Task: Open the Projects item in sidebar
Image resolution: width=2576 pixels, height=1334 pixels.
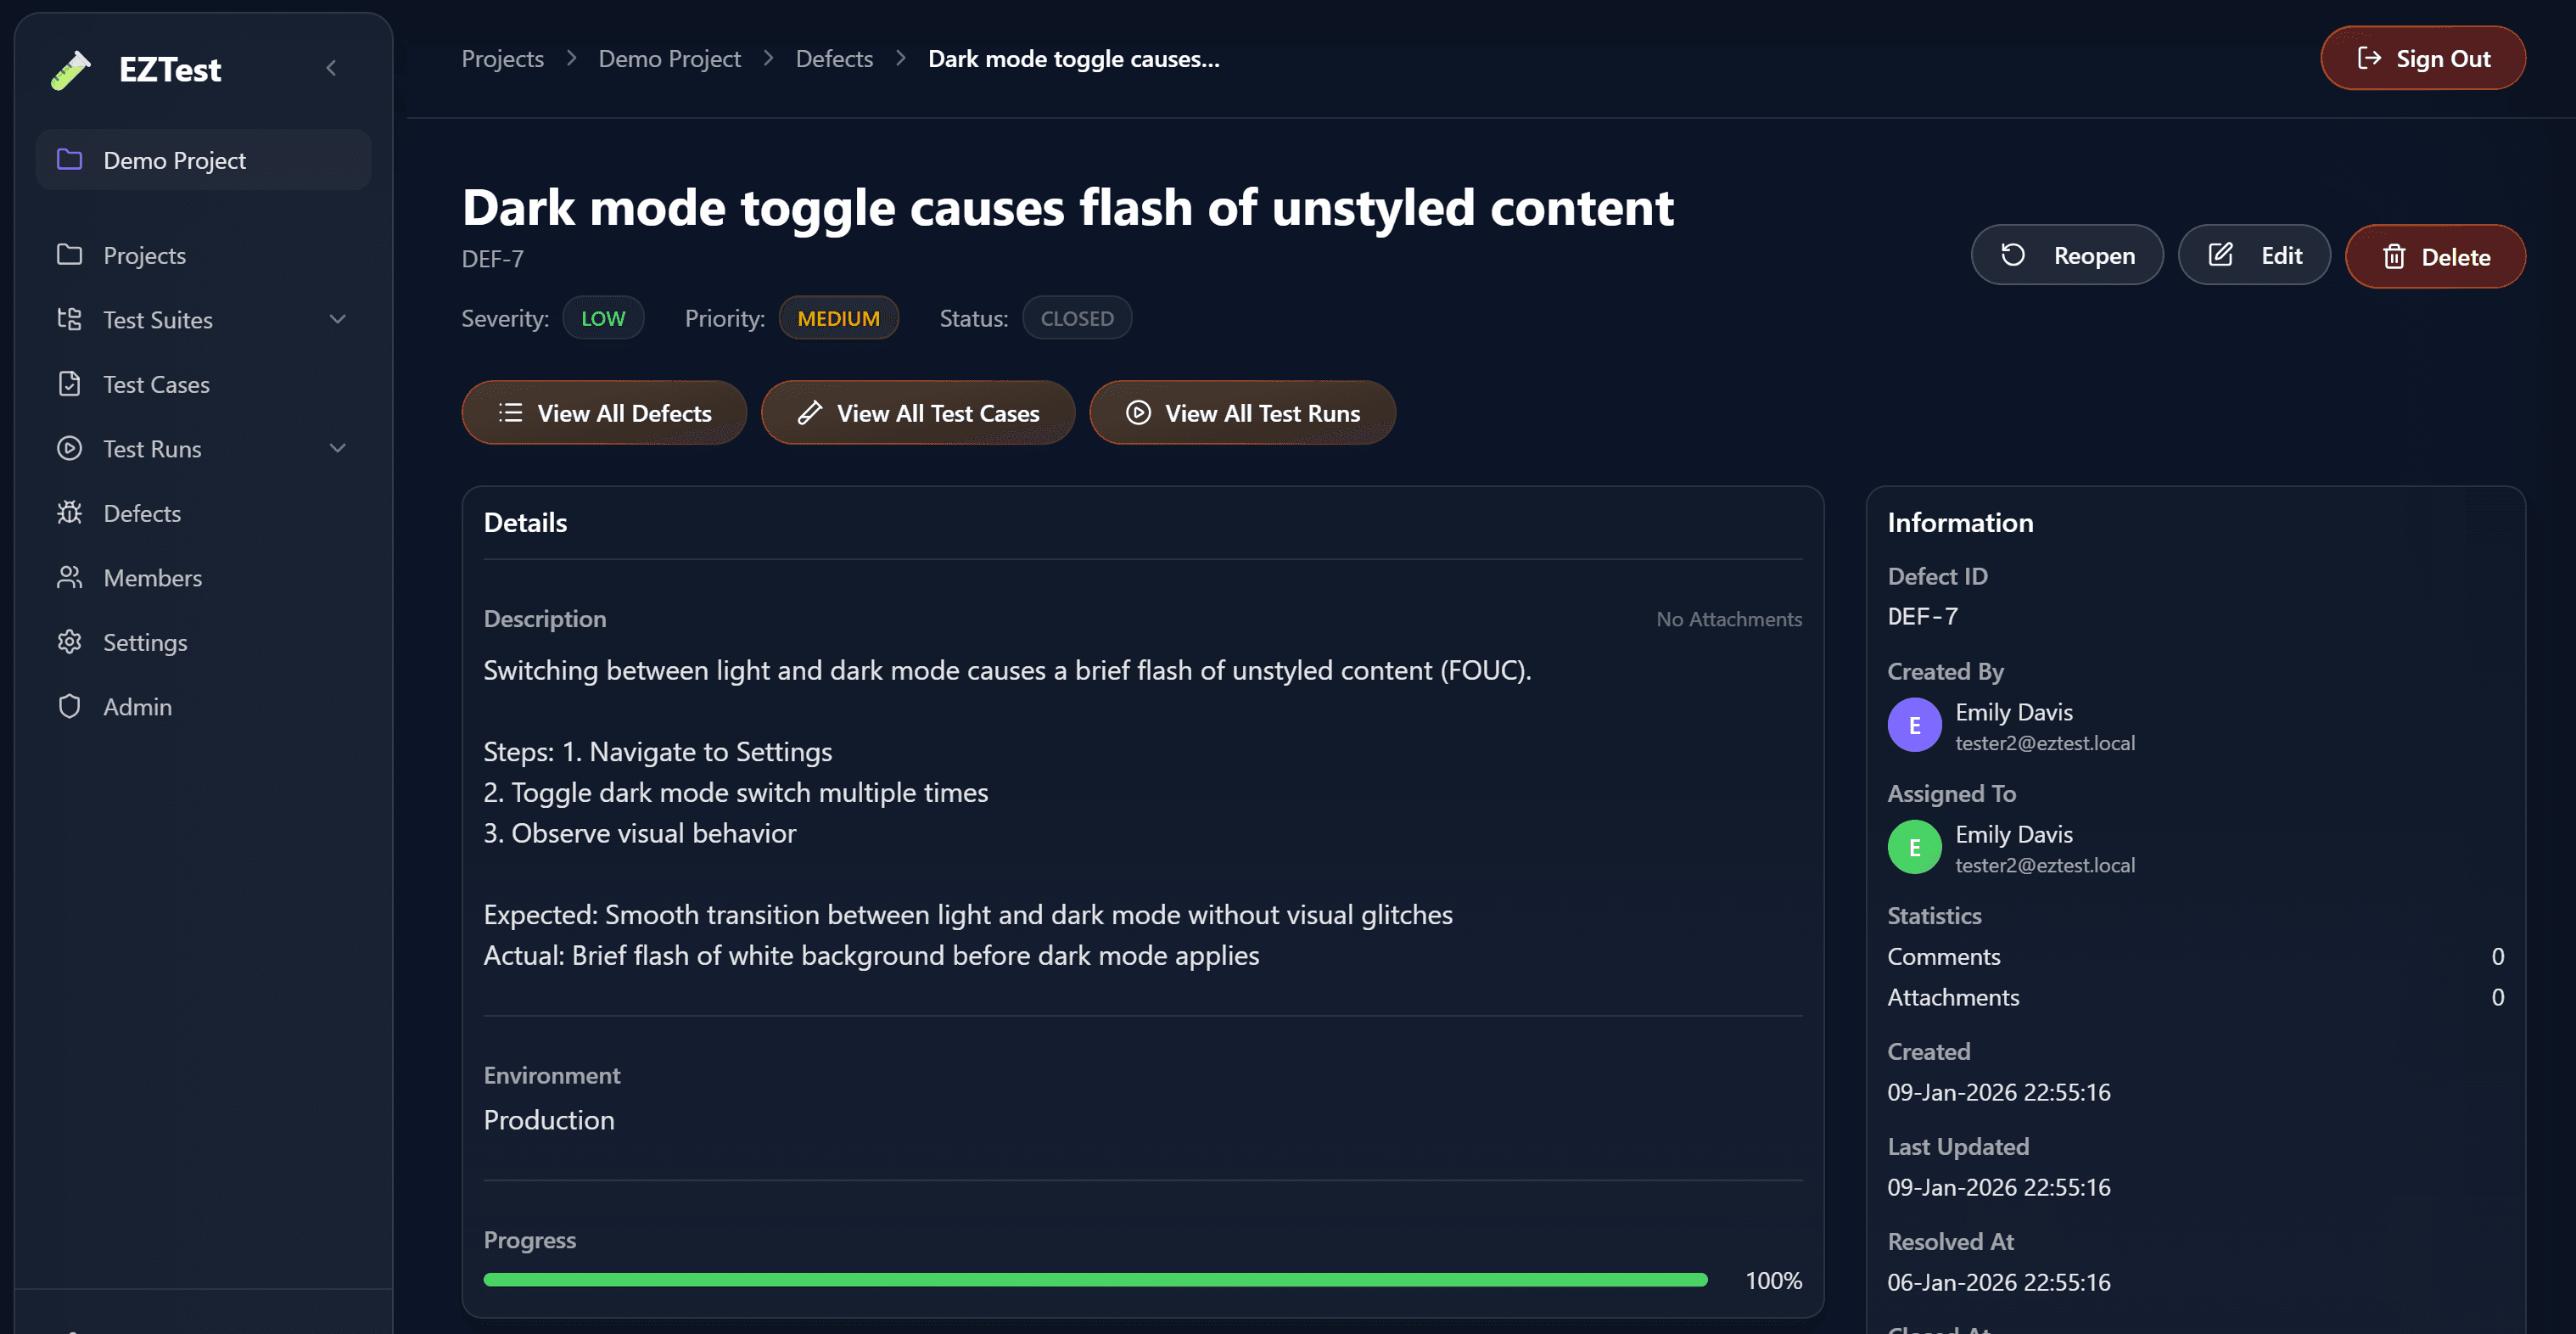Action: [x=144, y=255]
